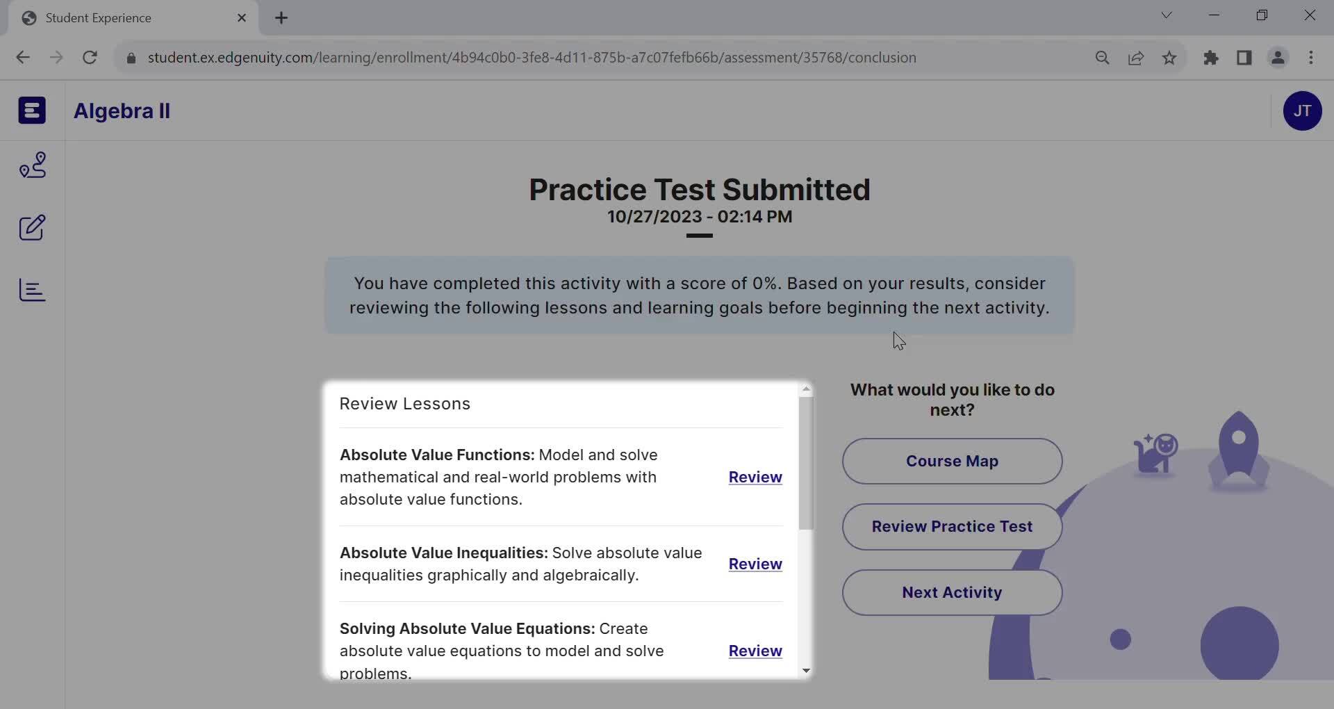Open the progress report chart icon
The width and height of the screenshot is (1334, 709).
33,290
